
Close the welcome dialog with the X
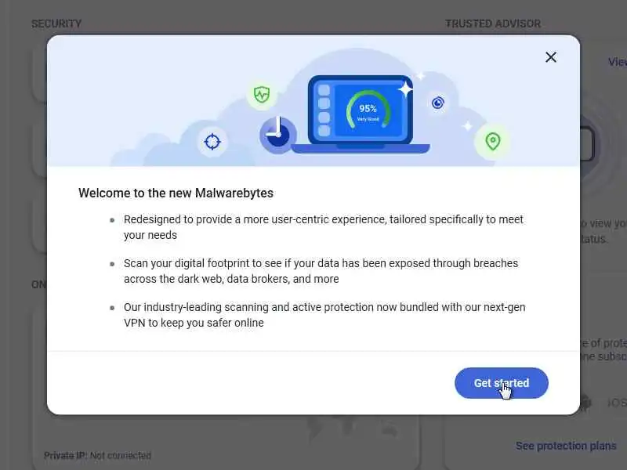point(551,57)
